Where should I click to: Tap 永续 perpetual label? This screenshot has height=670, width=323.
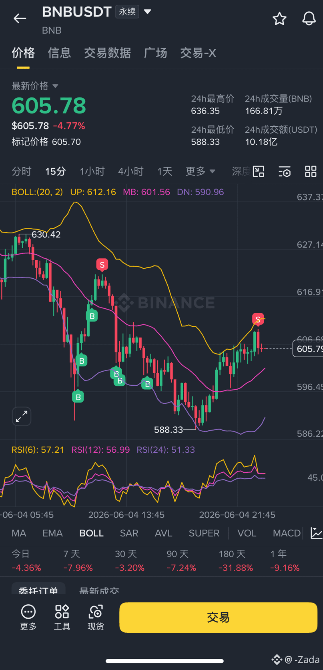point(127,12)
